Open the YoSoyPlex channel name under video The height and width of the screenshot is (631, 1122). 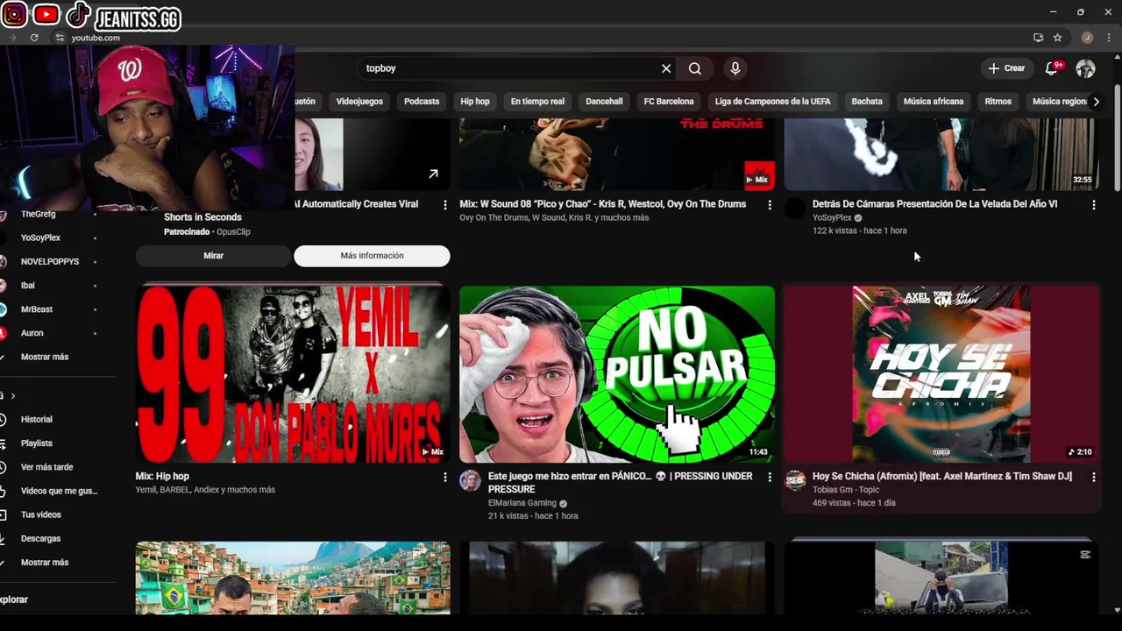click(x=832, y=217)
